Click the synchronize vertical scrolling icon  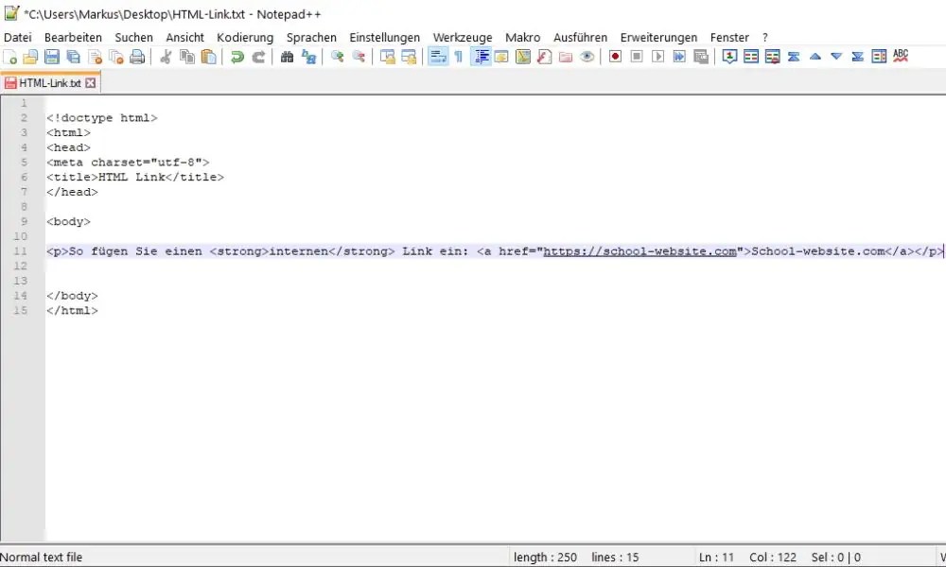tap(387, 57)
